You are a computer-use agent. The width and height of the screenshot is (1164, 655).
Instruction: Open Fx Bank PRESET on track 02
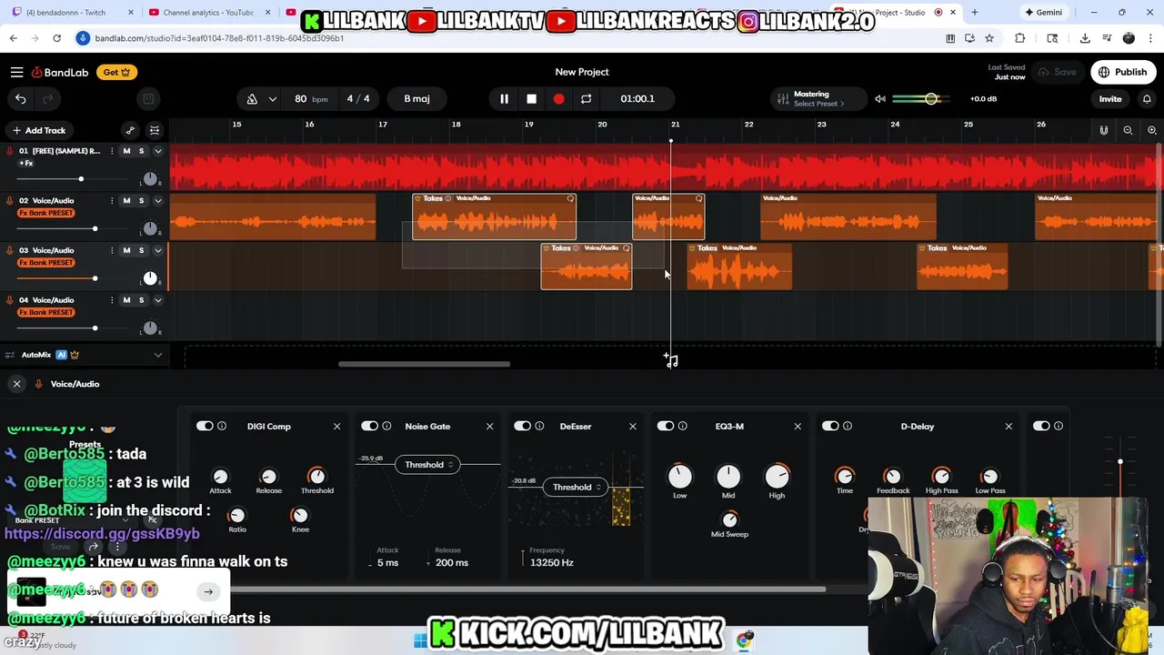45,213
